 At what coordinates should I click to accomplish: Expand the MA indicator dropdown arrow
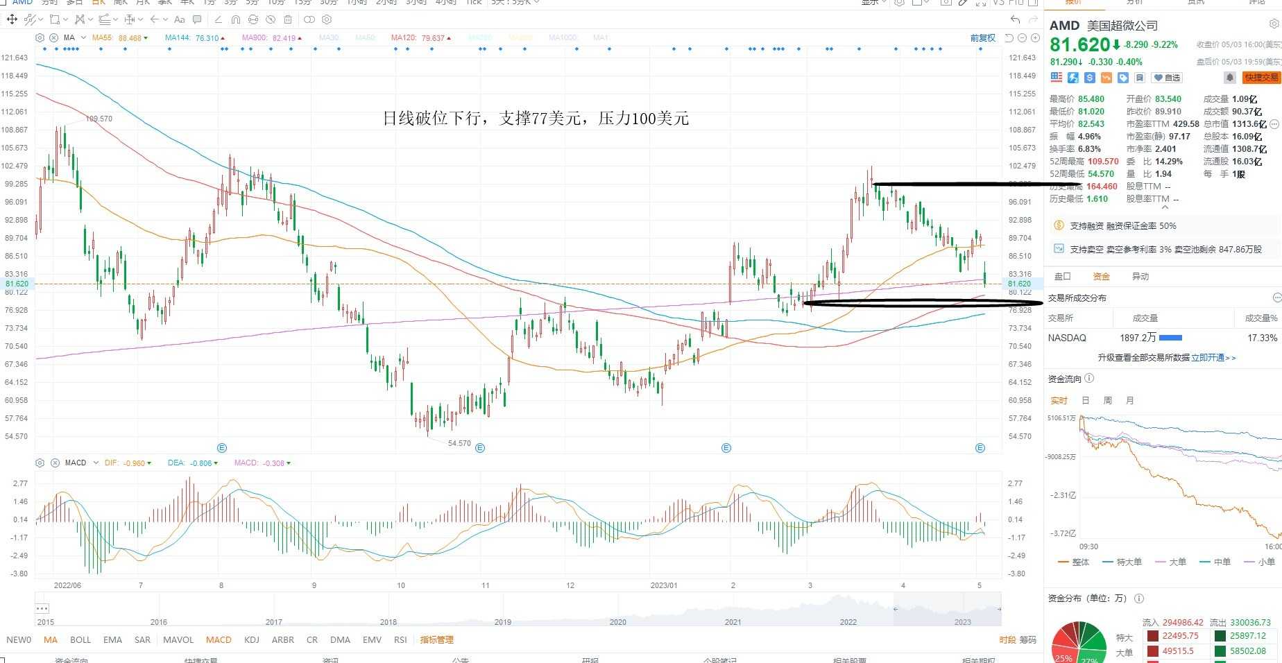[83, 37]
